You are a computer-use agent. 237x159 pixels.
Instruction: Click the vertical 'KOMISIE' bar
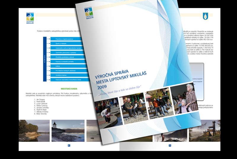pyautogui.click(x=45, y=59)
